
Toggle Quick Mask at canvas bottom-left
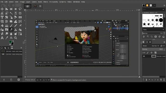click(25, 77)
